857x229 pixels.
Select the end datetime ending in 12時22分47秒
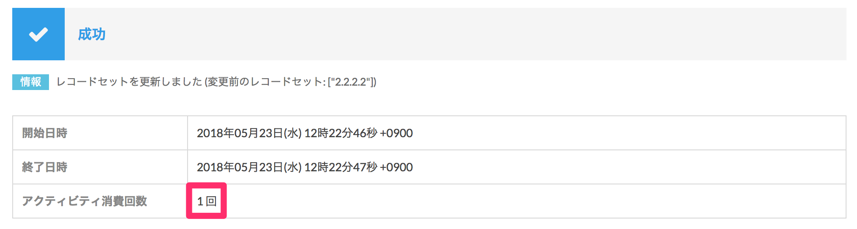(305, 167)
